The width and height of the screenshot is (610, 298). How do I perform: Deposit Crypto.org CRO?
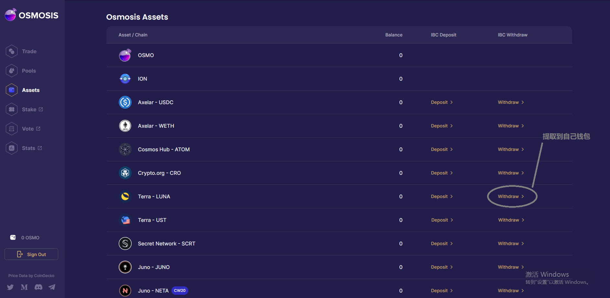pos(442,173)
